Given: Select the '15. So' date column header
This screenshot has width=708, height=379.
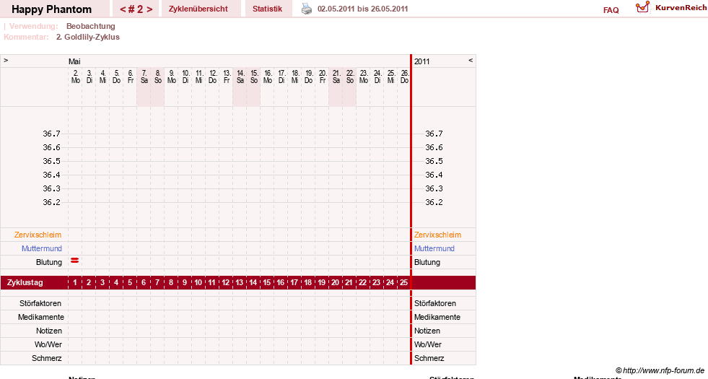Looking at the screenshot, I should [254, 77].
